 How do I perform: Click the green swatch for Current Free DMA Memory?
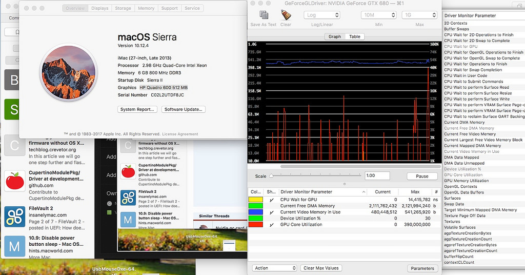tap(256, 206)
